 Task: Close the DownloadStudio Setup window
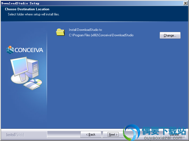pos(185,3)
